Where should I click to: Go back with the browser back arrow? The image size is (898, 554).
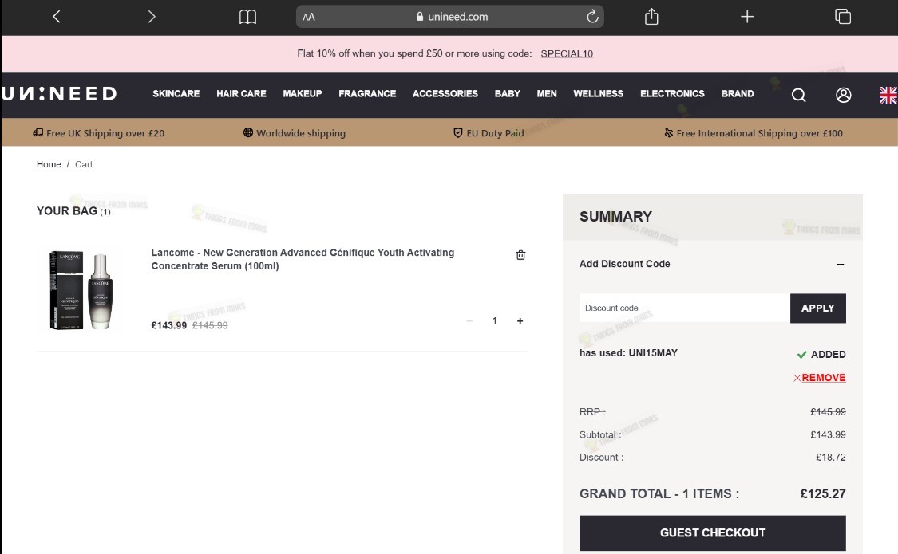[x=56, y=17]
